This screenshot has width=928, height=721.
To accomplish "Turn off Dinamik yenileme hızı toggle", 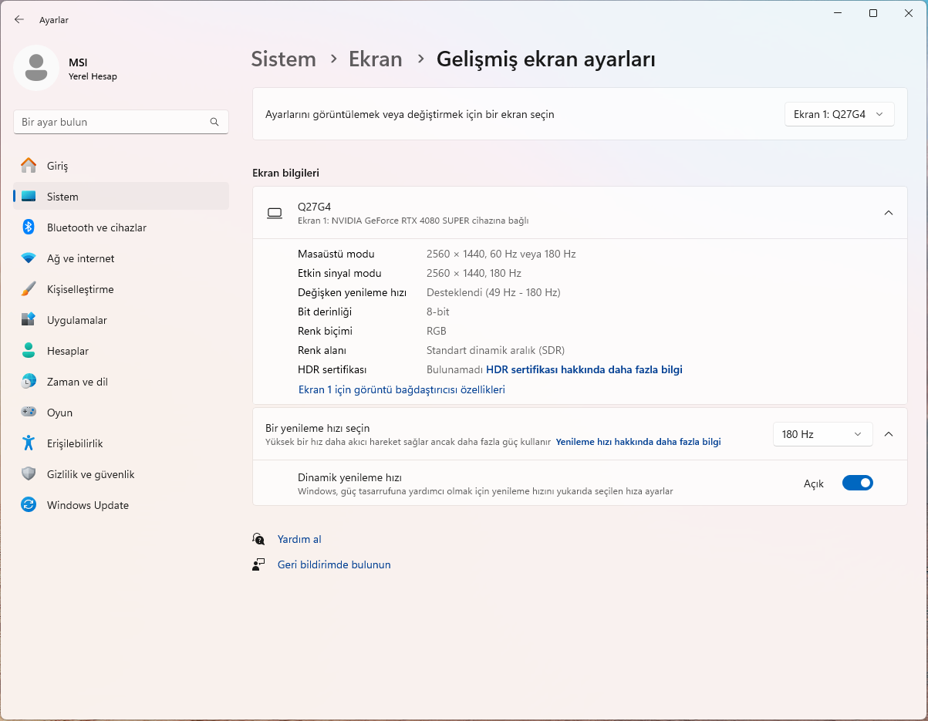I will tap(857, 483).
